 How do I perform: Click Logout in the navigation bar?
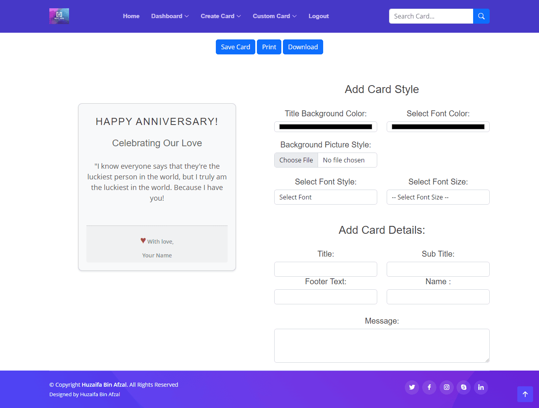point(318,16)
